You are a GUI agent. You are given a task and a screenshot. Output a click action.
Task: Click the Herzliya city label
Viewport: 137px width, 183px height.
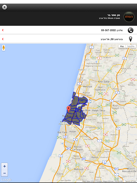point(87,86)
